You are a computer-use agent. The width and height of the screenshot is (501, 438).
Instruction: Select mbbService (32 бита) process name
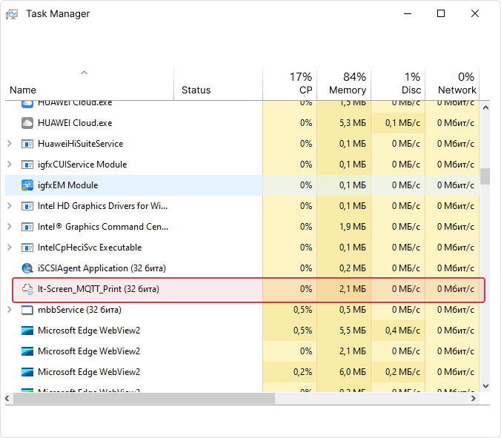pyautogui.click(x=79, y=310)
